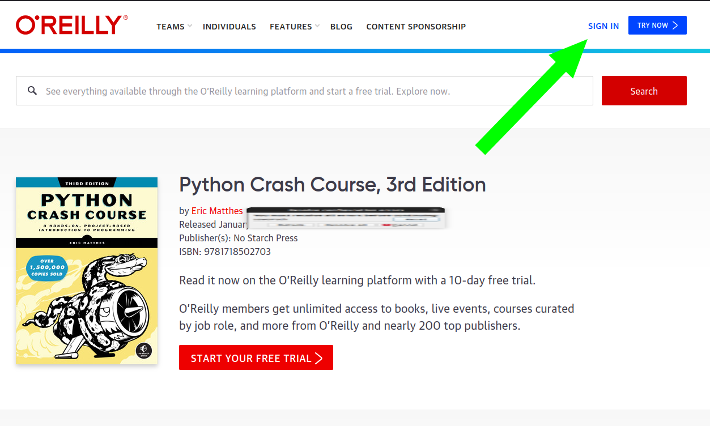Go to the Individuals page

coord(229,27)
